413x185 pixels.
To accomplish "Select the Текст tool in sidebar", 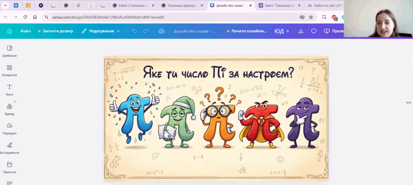I will pos(9,89).
